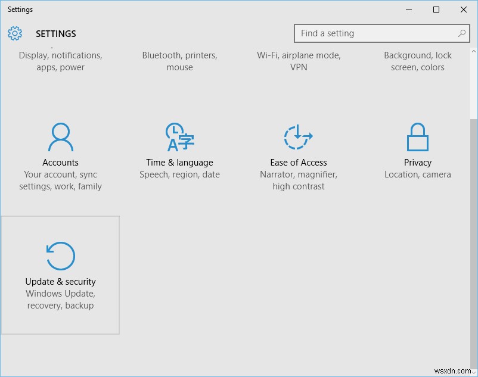Open Accounts settings via person icon
The width and height of the screenshot is (478, 377).
tap(60, 137)
